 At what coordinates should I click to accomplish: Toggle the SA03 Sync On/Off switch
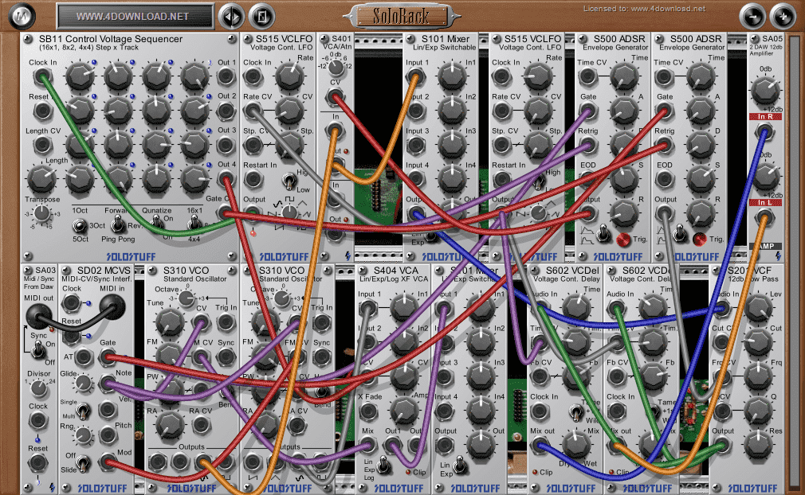tap(38, 349)
